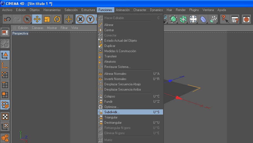This screenshot has height=143, width=253.
Task: Open the Character menu
Action: coord(140,10)
